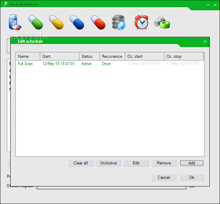220x204 pixels.
Task: Sort by the Recurrence column header
Action: [112, 56]
